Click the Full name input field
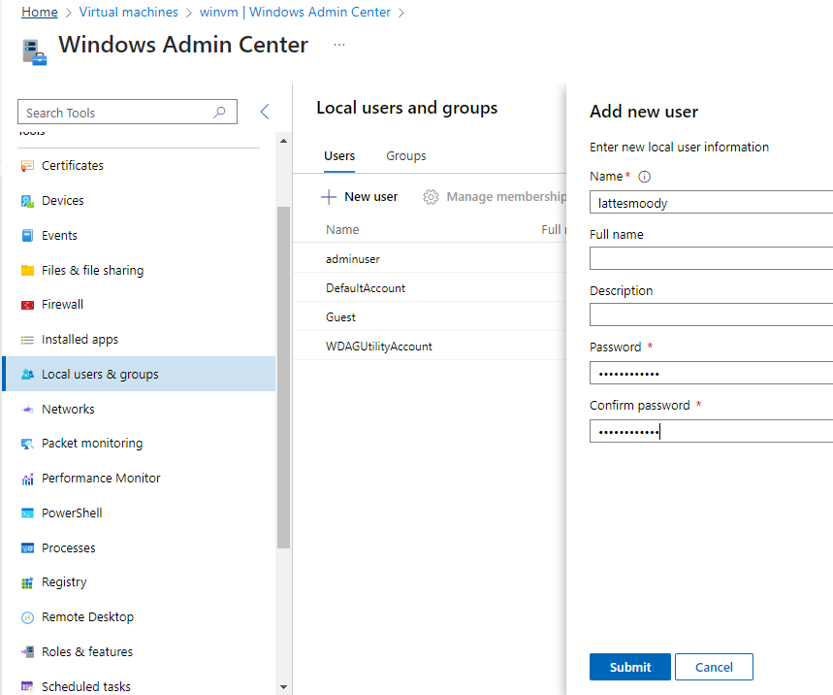Viewport: 833px width, 695px height. (x=712, y=259)
